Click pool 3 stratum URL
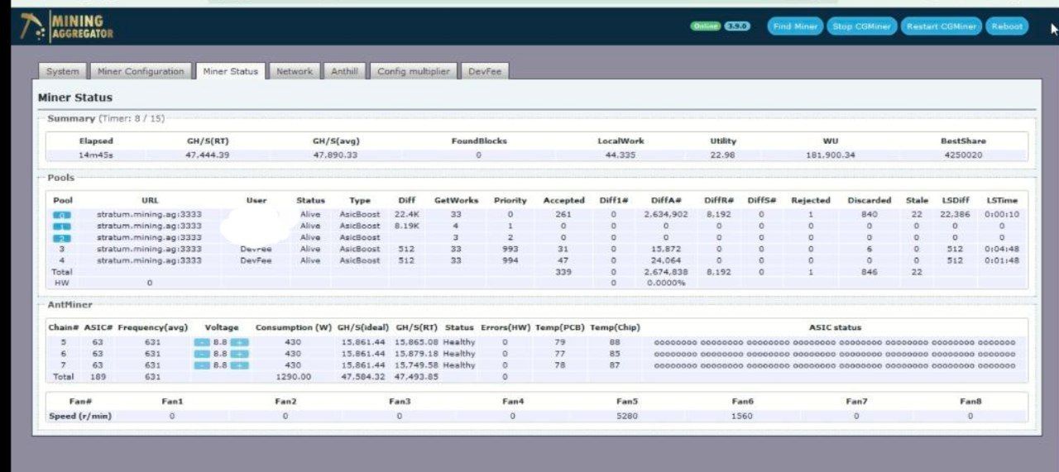 pyautogui.click(x=149, y=249)
